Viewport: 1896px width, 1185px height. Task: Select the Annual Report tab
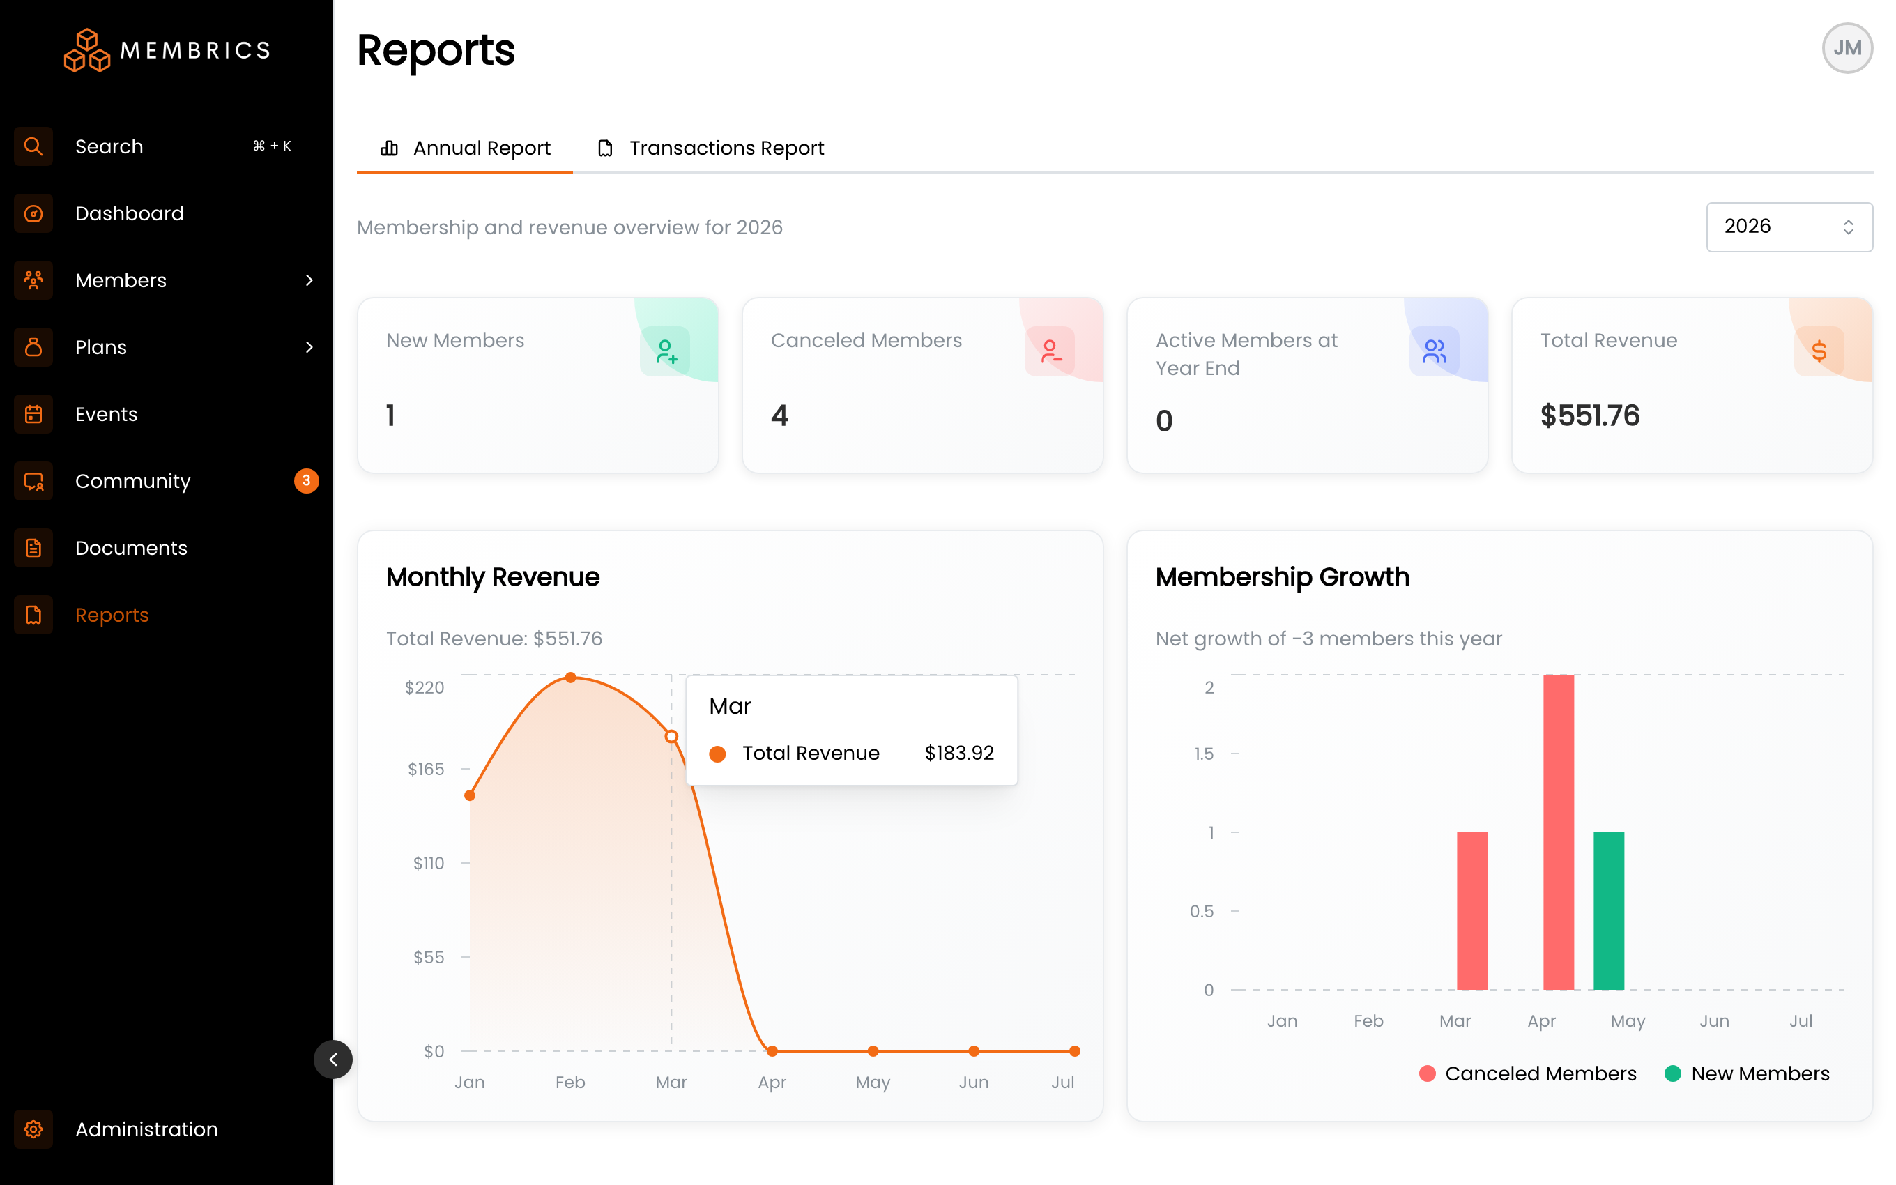tap(466, 148)
